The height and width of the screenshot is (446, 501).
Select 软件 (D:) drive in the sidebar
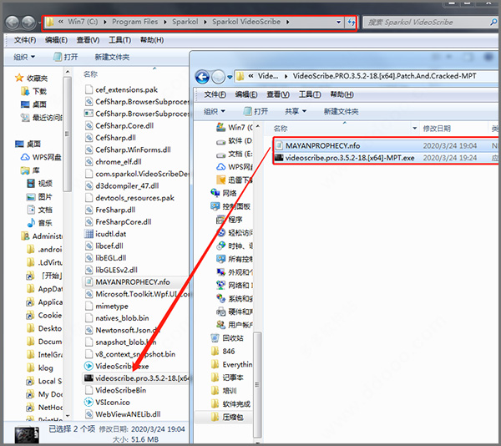pos(235,141)
